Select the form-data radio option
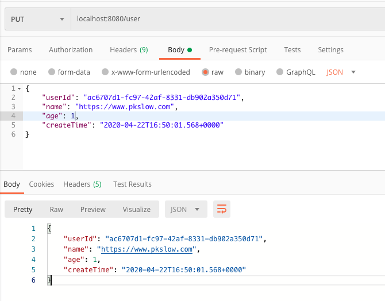Viewport: 385px width, 301px height. (52, 72)
